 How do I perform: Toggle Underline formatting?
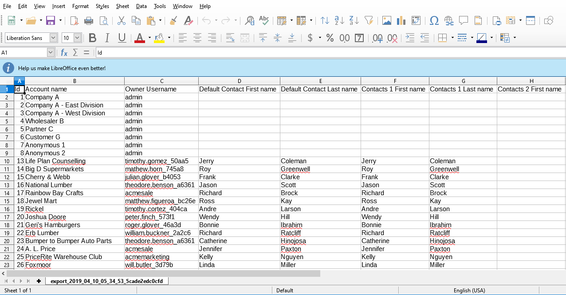pyautogui.click(x=122, y=38)
